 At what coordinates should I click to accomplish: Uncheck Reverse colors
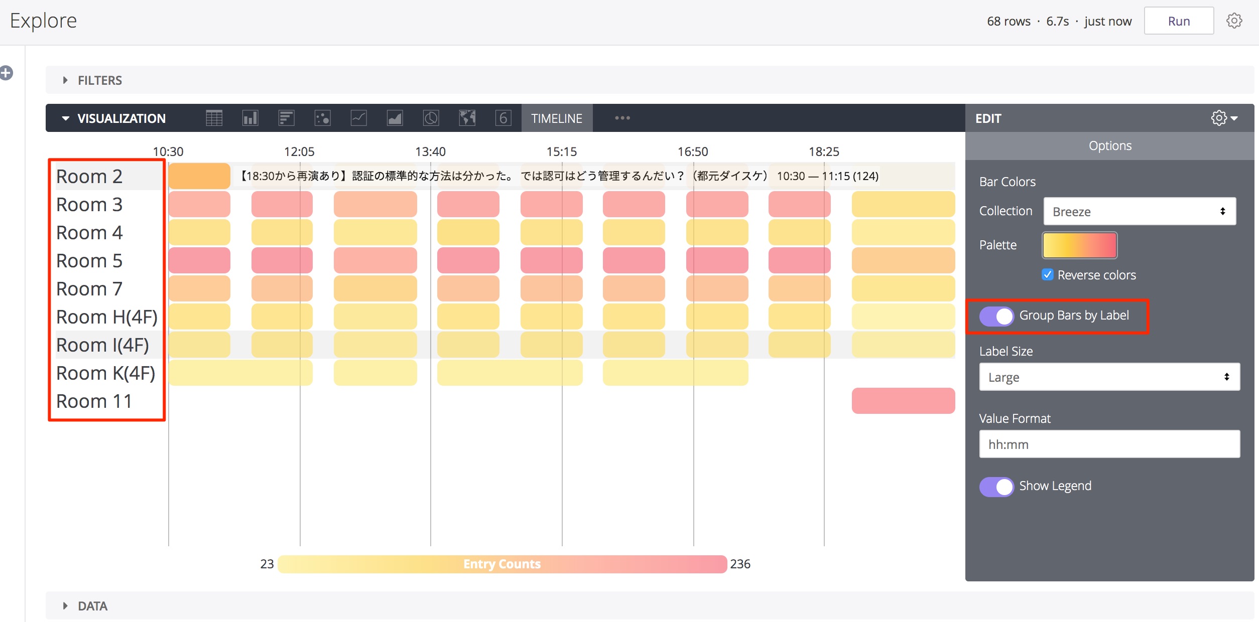[1048, 274]
